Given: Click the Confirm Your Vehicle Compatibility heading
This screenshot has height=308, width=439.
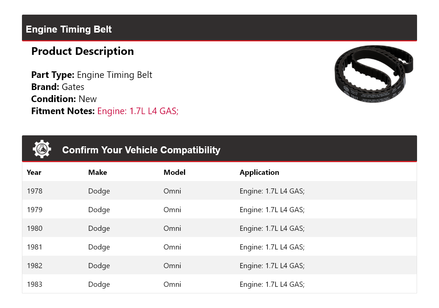Looking at the screenshot, I should tap(141, 150).
